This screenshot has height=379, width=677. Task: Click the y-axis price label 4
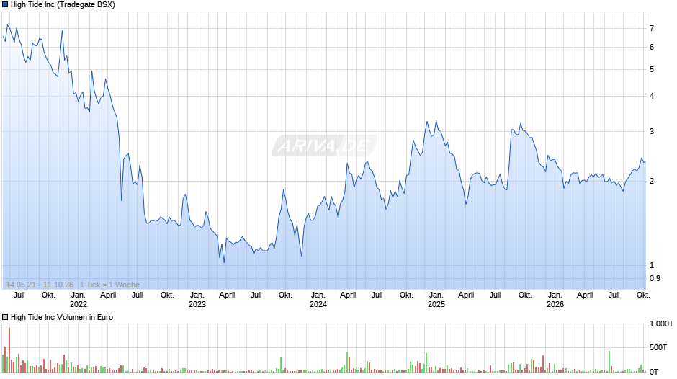pos(652,96)
